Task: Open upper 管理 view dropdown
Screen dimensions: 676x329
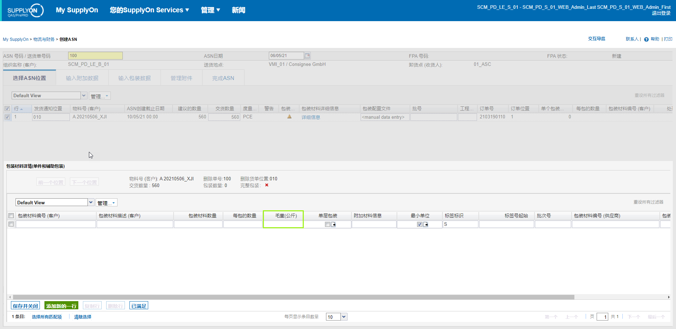Action: (x=100, y=96)
